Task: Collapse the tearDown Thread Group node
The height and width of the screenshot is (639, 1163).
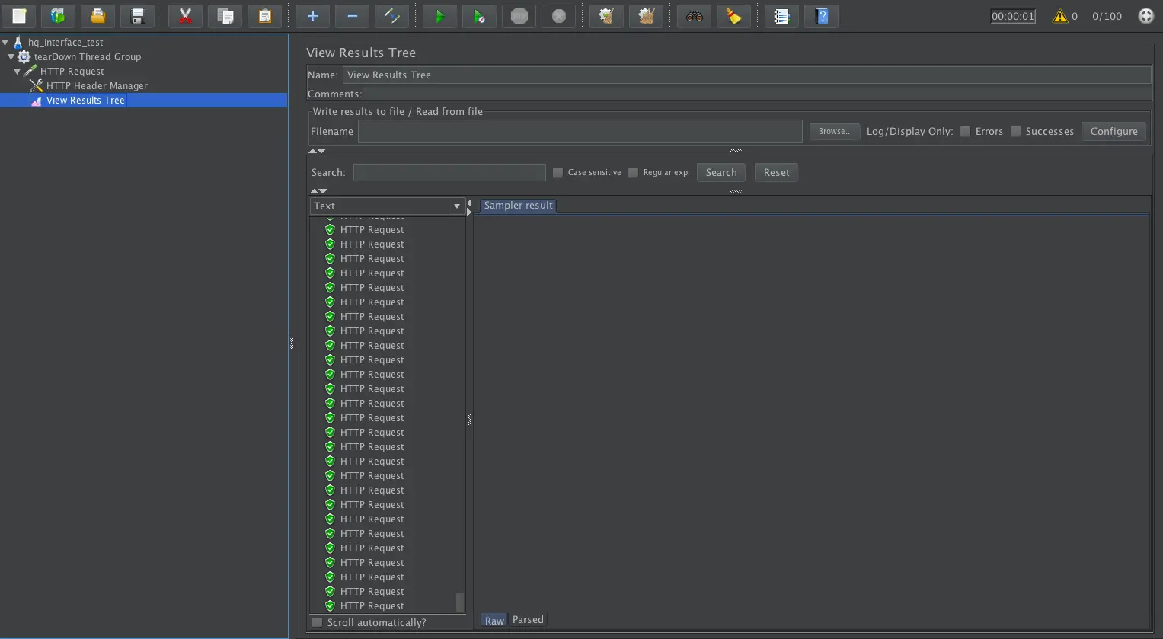Action: [x=11, y=57]
